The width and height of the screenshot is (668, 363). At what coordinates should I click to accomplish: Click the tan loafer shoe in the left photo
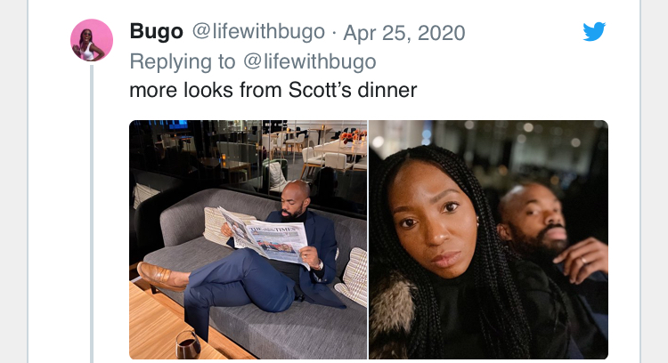pos(162,277)
